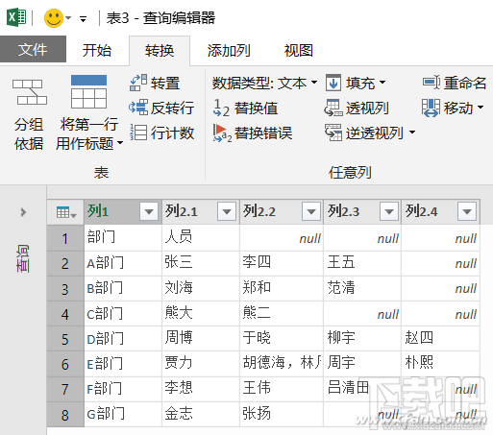Select the 列1 column header

(123, 211)
